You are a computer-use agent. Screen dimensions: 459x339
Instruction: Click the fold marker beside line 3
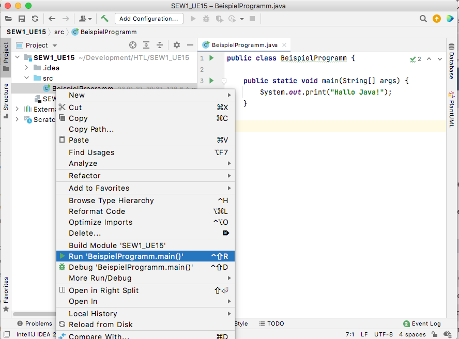click(x=224, y=81)
